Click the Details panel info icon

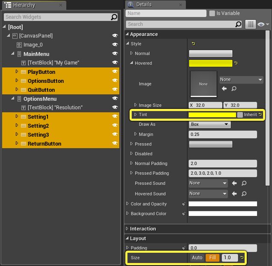(130, 5)
